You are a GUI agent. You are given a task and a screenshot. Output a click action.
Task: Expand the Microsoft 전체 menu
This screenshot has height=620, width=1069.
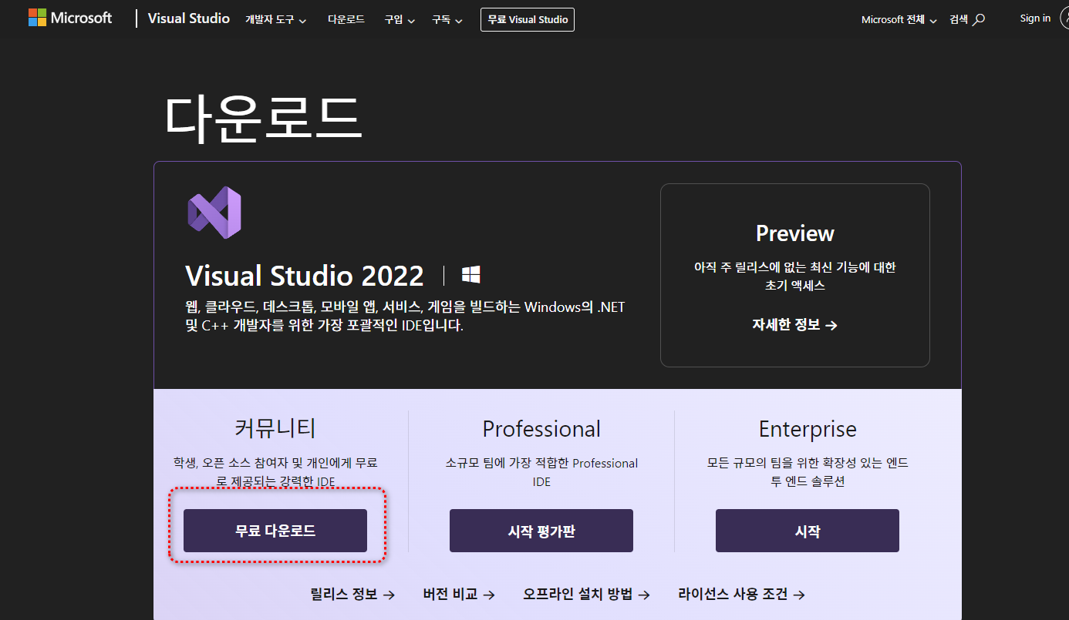point(899,20)
